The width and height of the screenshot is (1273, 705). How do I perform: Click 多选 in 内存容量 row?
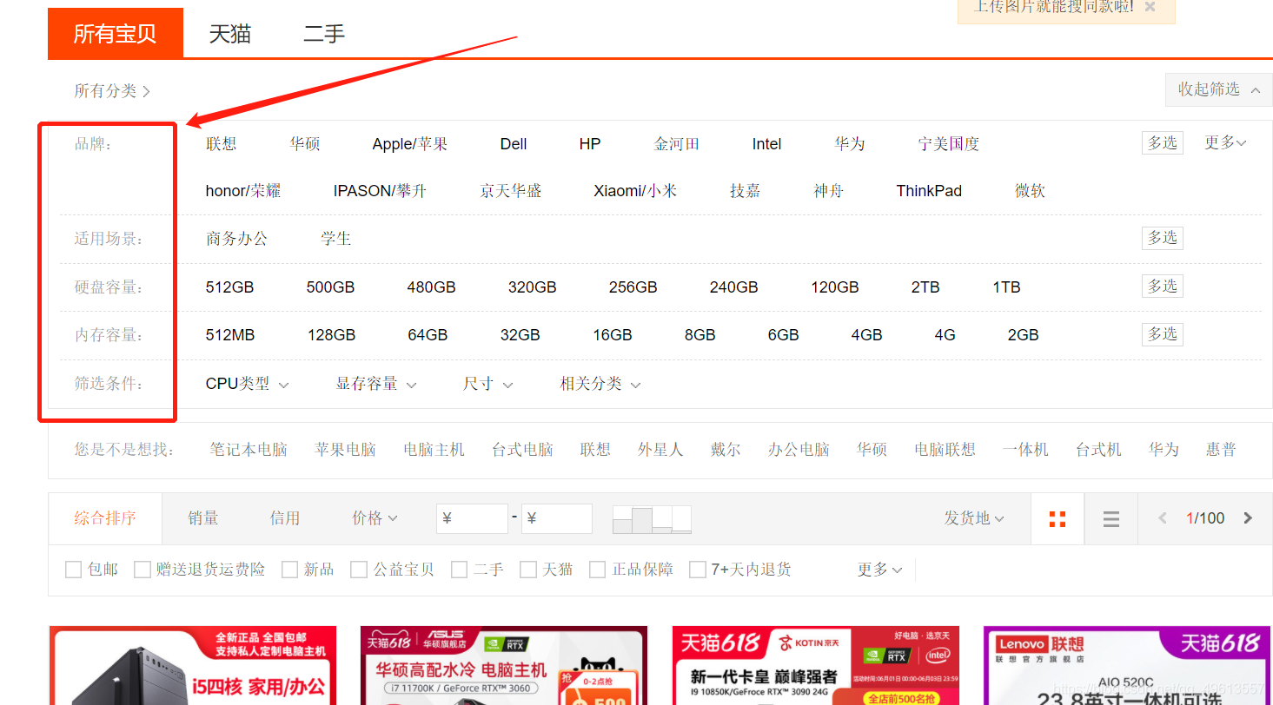1163,334
